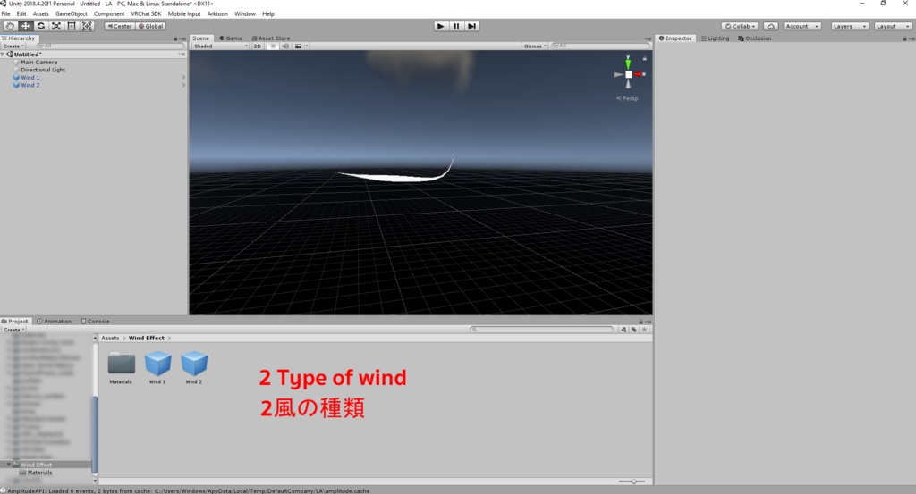The width and height of the screenshot is (916, 494).
Task: Open the Layout dropdown
Action: click(894, 26)
